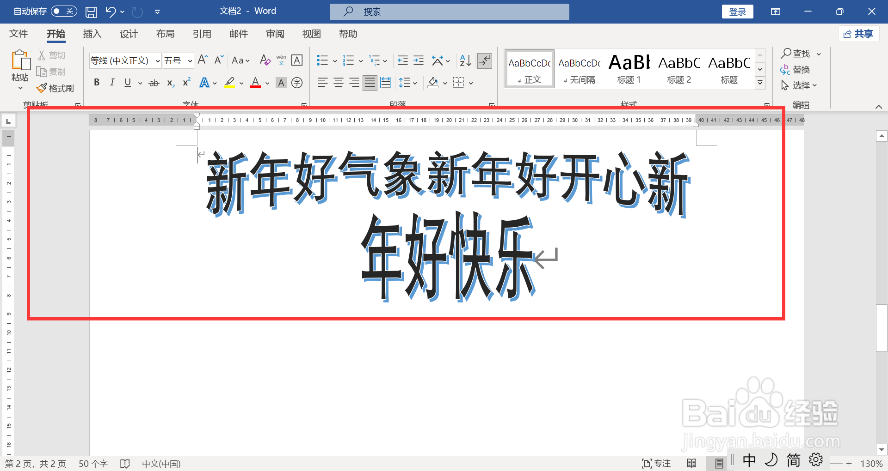Toggle Superscript formatting
888x471 pixels.
tap(186, 83)
